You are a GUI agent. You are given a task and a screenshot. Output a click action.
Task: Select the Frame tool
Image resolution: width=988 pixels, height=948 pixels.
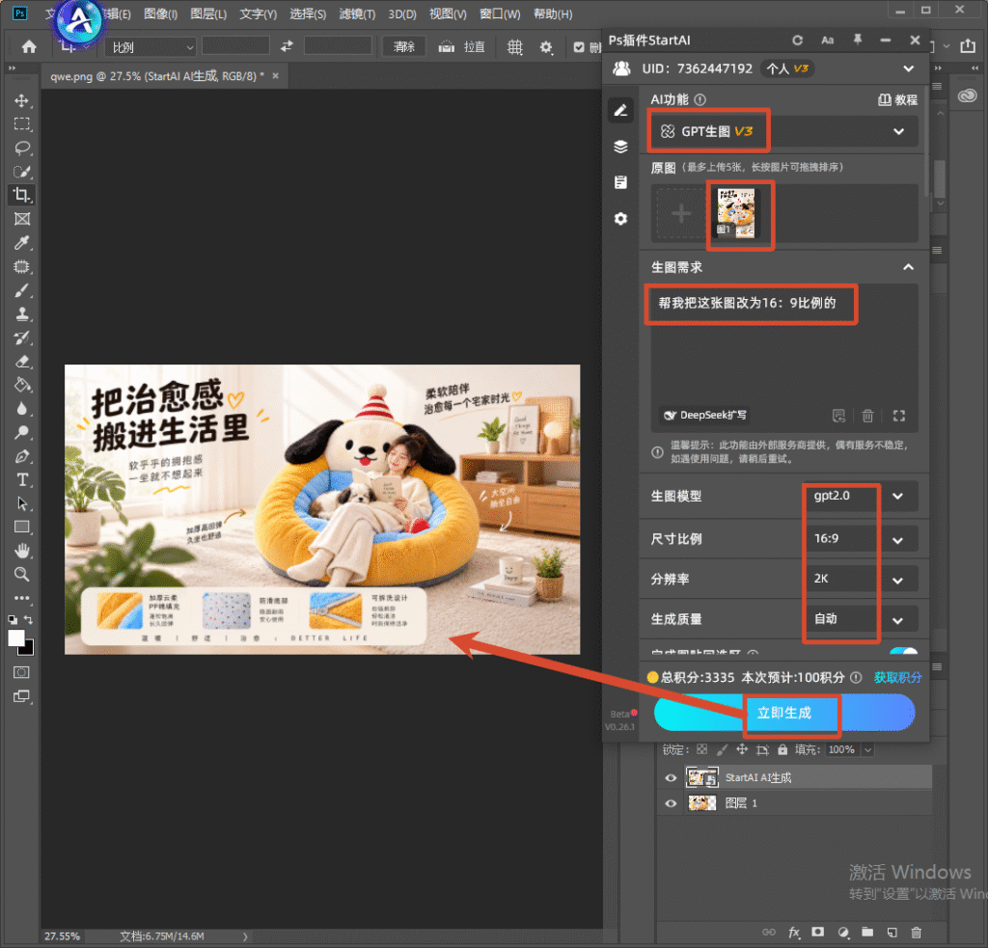22,219
